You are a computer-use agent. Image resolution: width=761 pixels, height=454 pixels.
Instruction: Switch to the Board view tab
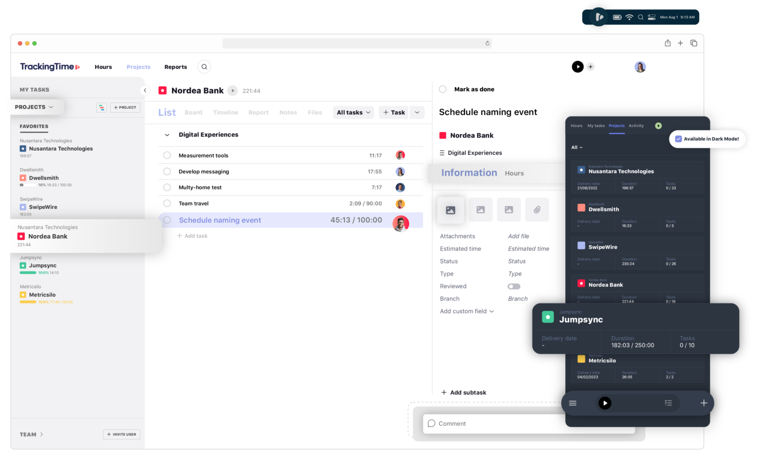pos(193,112)
